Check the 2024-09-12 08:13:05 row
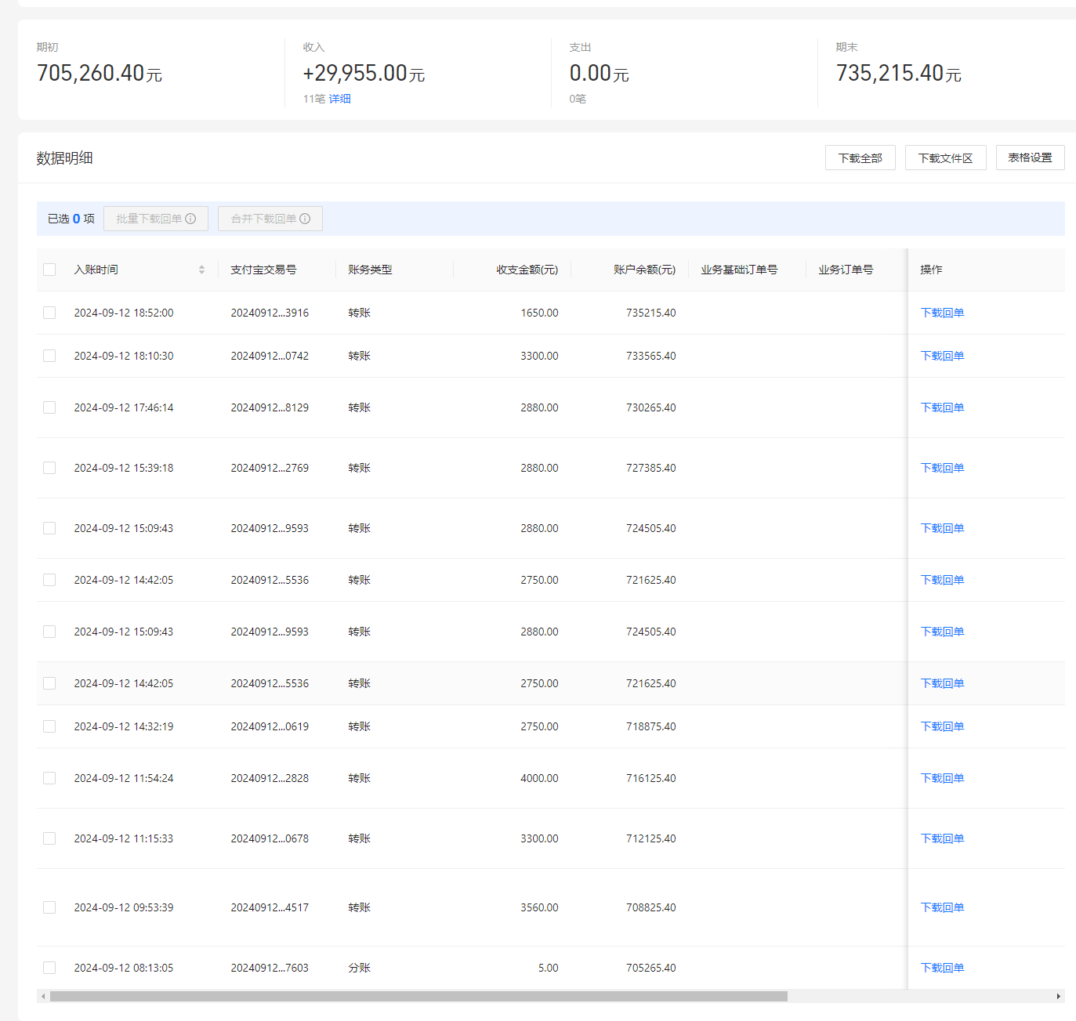 tap(49, 968)
